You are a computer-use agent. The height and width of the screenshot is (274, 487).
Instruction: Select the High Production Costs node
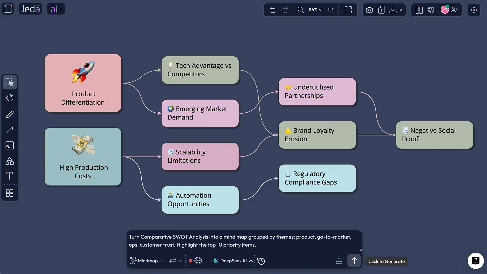point(83,157)
